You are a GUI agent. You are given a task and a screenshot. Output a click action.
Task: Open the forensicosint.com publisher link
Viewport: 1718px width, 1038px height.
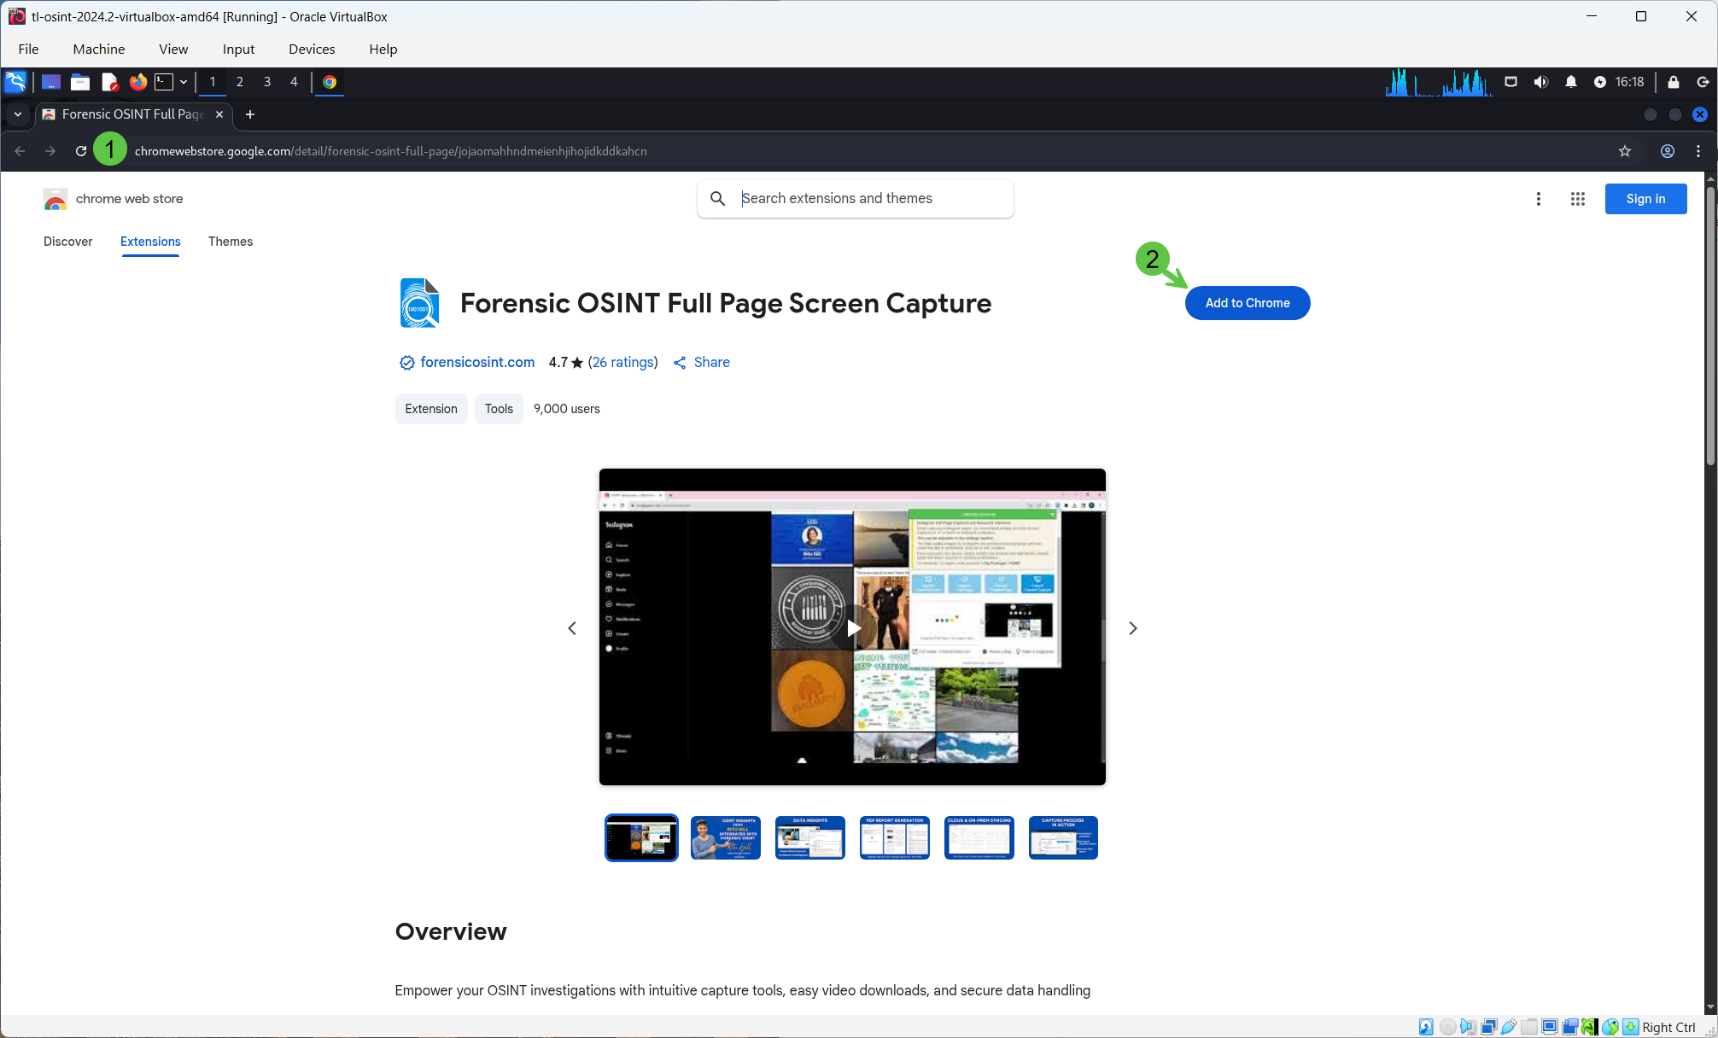477,362
